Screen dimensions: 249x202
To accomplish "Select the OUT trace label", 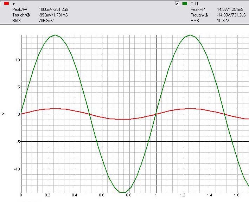I will tap(194, 4).
